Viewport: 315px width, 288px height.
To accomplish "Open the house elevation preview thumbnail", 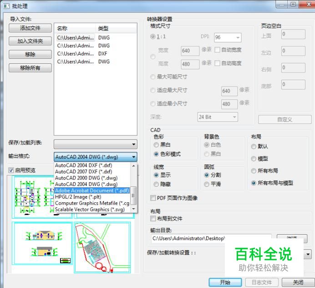I will point(42,243).
